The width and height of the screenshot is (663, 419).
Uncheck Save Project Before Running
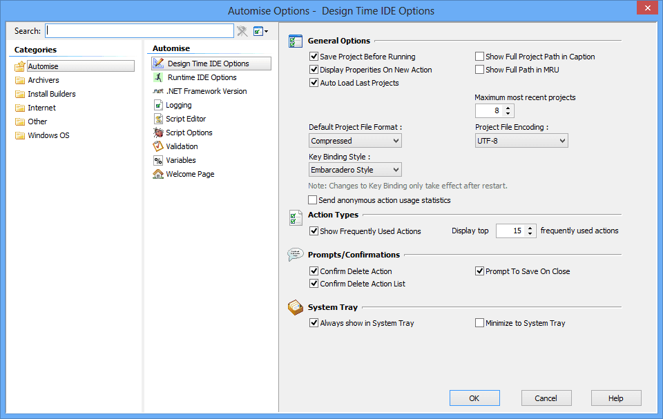pos(314,56)
